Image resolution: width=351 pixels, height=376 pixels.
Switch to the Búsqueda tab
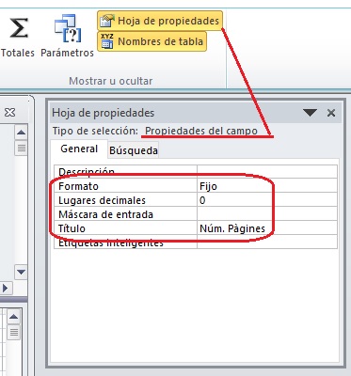(x=134, y=150)
